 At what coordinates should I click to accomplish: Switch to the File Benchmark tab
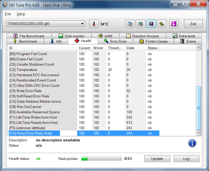[x=29, y=36]
